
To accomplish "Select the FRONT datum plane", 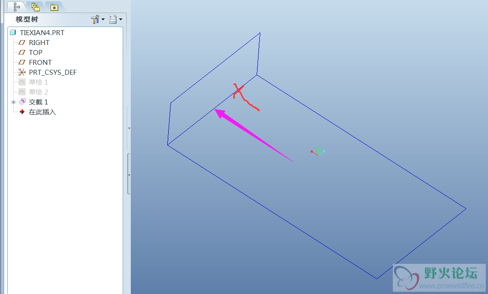I will (40, 63).
